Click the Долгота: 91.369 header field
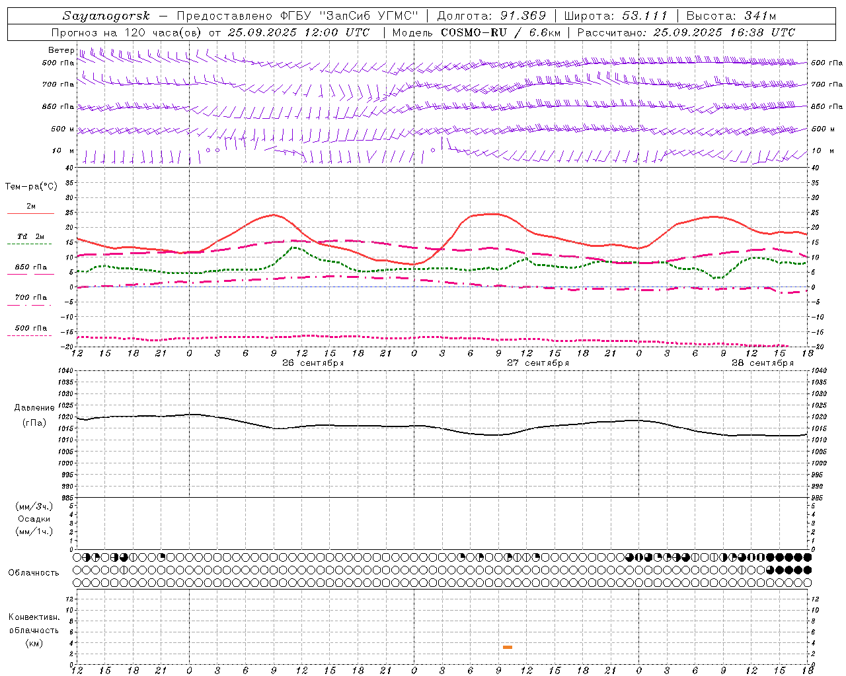846x676 pixels. pyautogui.click(x=492, y=16)
